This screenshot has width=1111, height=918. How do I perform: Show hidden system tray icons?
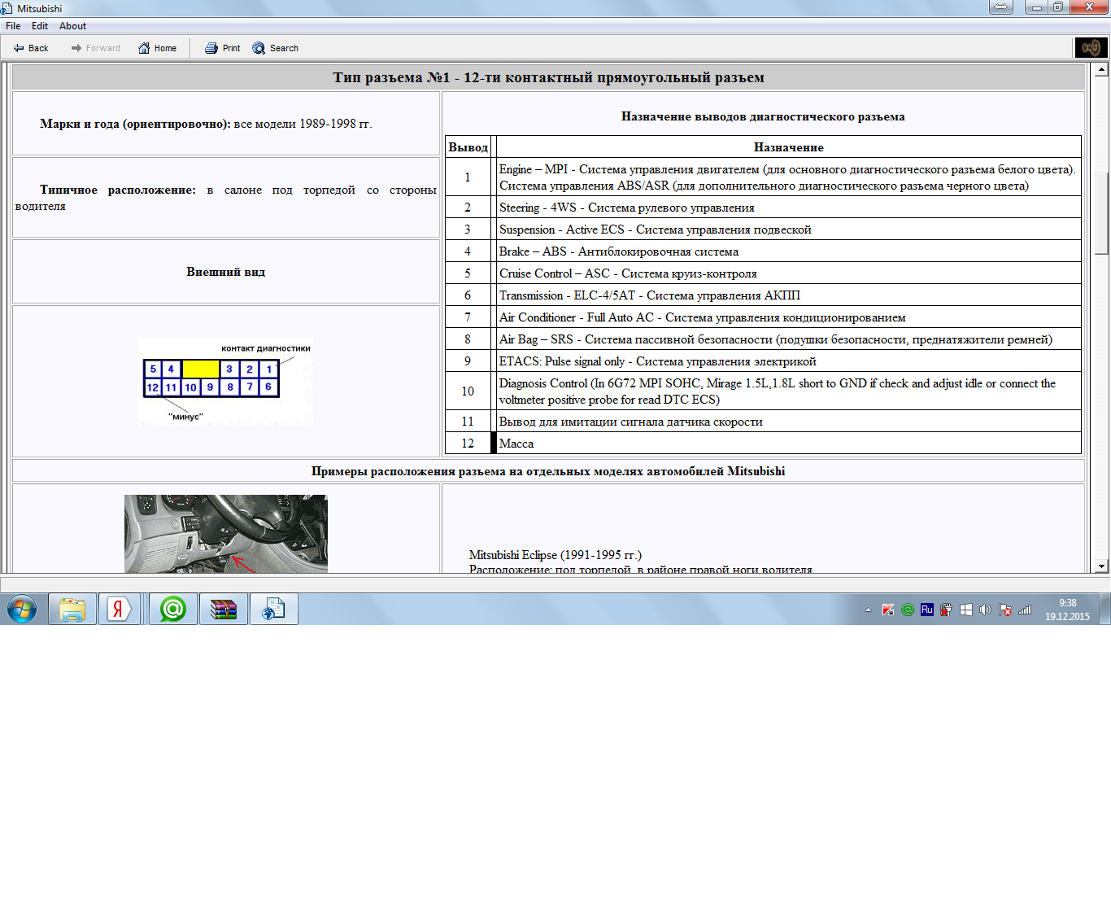point(868,610)
